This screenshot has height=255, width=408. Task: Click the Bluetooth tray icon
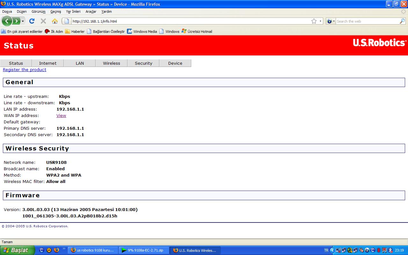point(390,250)
